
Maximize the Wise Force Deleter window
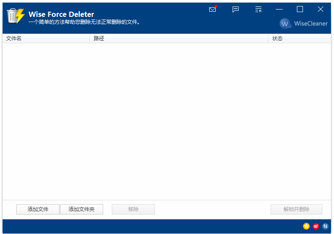tap(300, 10)
